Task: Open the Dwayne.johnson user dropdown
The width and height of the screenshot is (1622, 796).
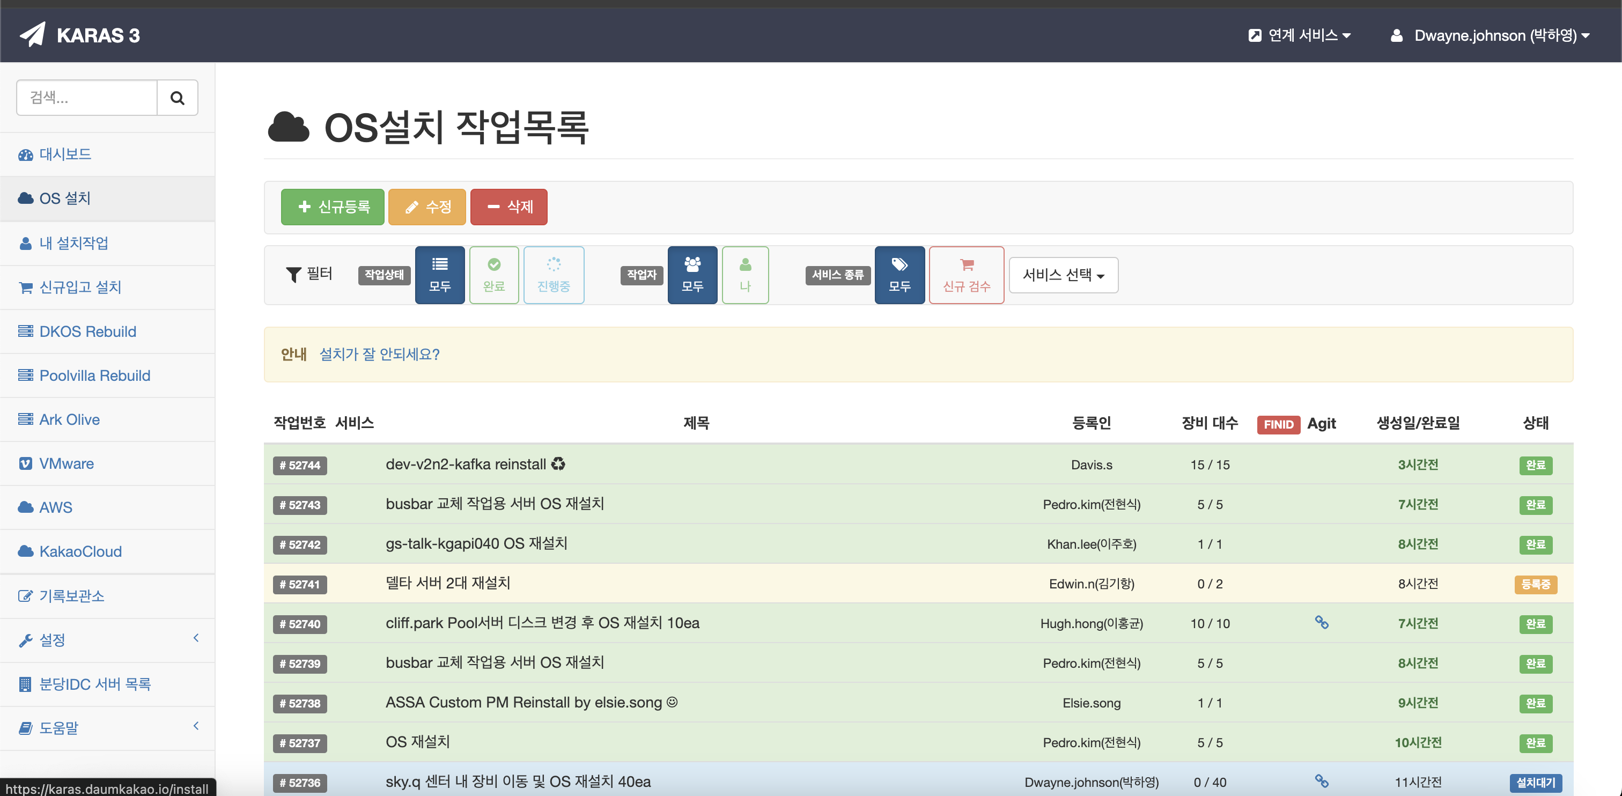Action: pos(1490,35)
